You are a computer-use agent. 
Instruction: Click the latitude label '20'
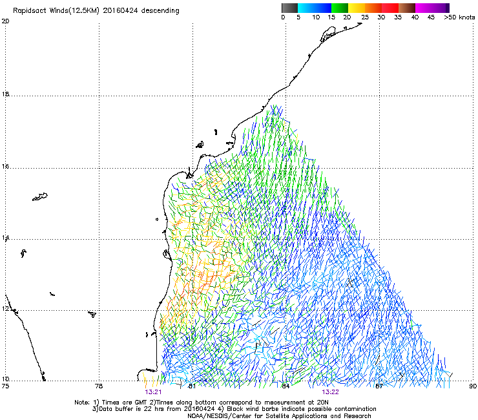pos(5,21)
